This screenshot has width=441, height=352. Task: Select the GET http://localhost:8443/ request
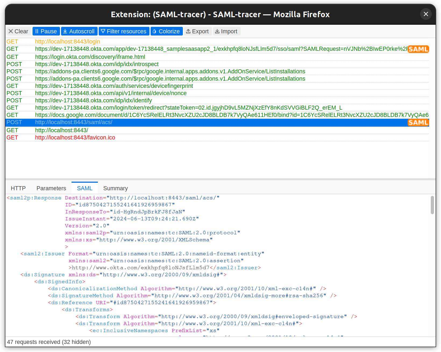[217, 130]
